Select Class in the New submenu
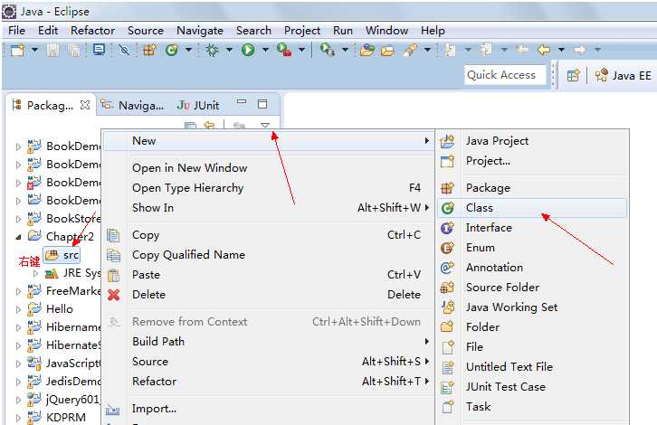The width and height of the screenshot is (657, 425). (532, 208)
